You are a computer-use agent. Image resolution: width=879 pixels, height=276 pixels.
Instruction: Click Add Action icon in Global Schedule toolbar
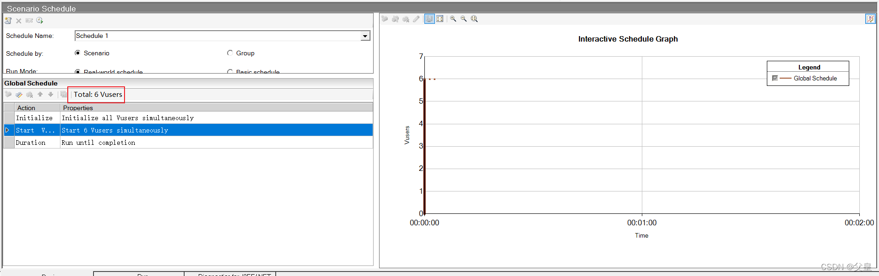8,95
